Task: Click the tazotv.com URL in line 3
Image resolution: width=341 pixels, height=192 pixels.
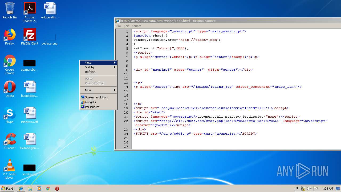Action: tap(198, 40)
